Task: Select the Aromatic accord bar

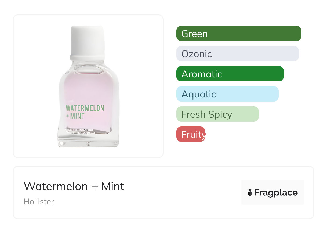Action: (x=230, y=74)
